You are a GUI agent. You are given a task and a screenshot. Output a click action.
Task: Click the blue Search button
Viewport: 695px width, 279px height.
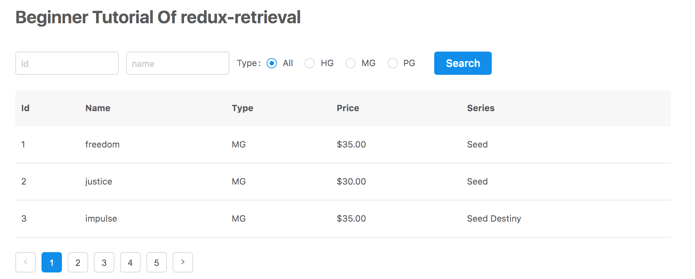463,63
